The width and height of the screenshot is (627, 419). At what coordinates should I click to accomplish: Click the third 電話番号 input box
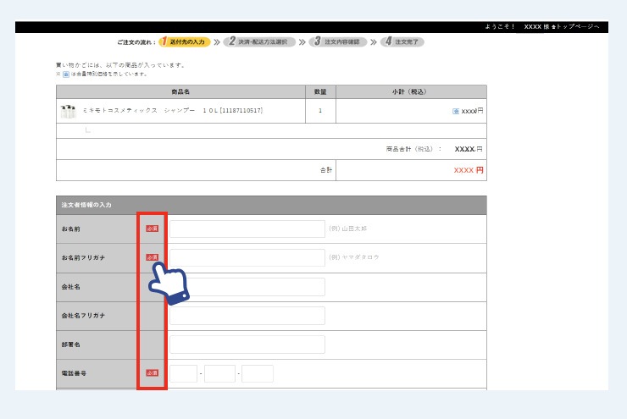pos(258,373)
